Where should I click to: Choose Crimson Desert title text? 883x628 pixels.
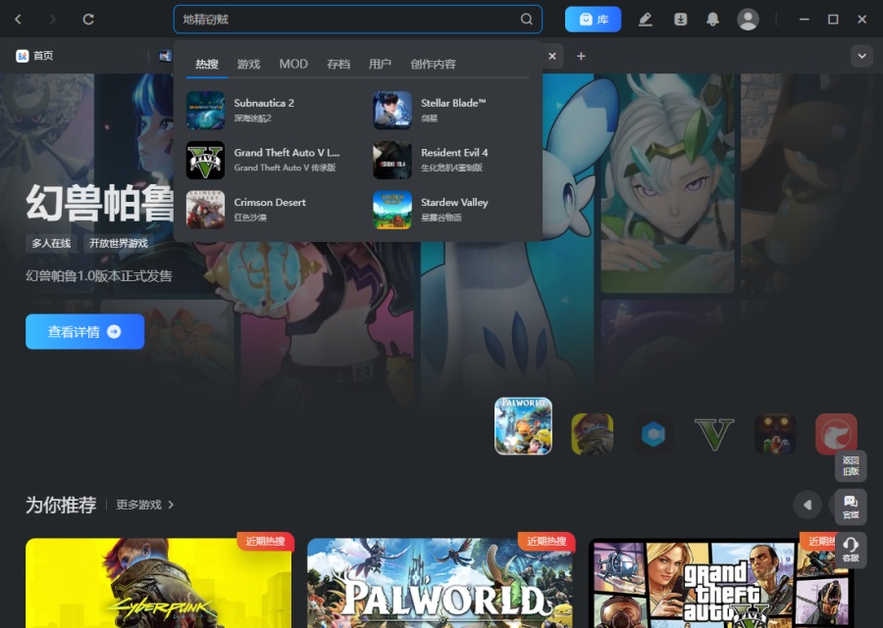(x=270, y=203)
